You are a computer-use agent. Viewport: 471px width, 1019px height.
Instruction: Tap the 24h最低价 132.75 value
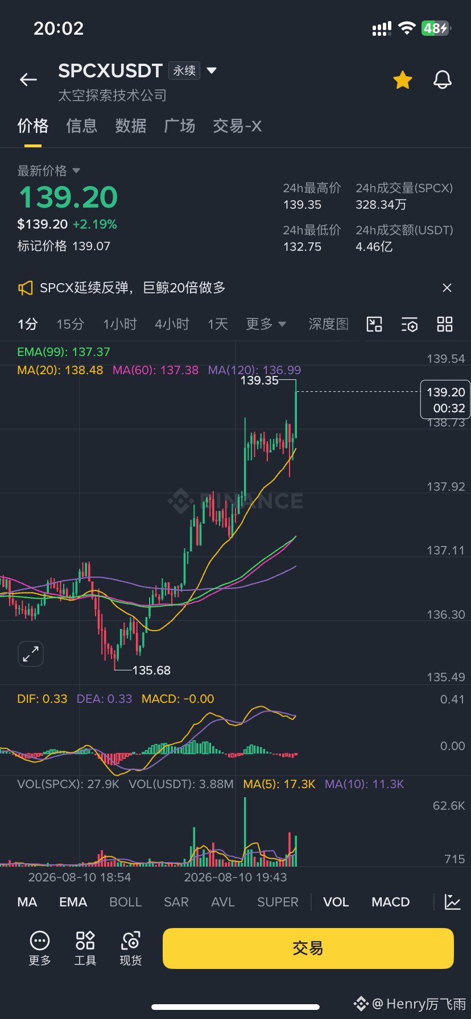(x=303, y=247)
